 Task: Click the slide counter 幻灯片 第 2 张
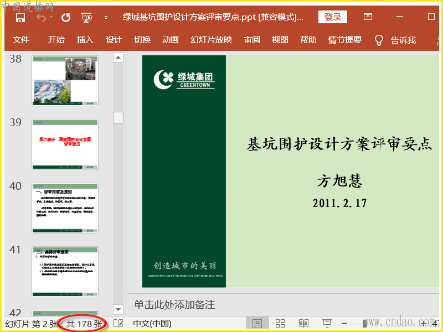coord(31,324)
